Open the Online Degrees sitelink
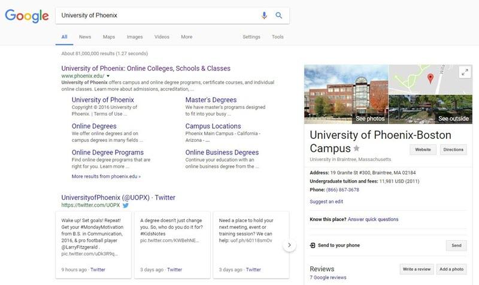The image size is (479, 285). click(94, 126)
